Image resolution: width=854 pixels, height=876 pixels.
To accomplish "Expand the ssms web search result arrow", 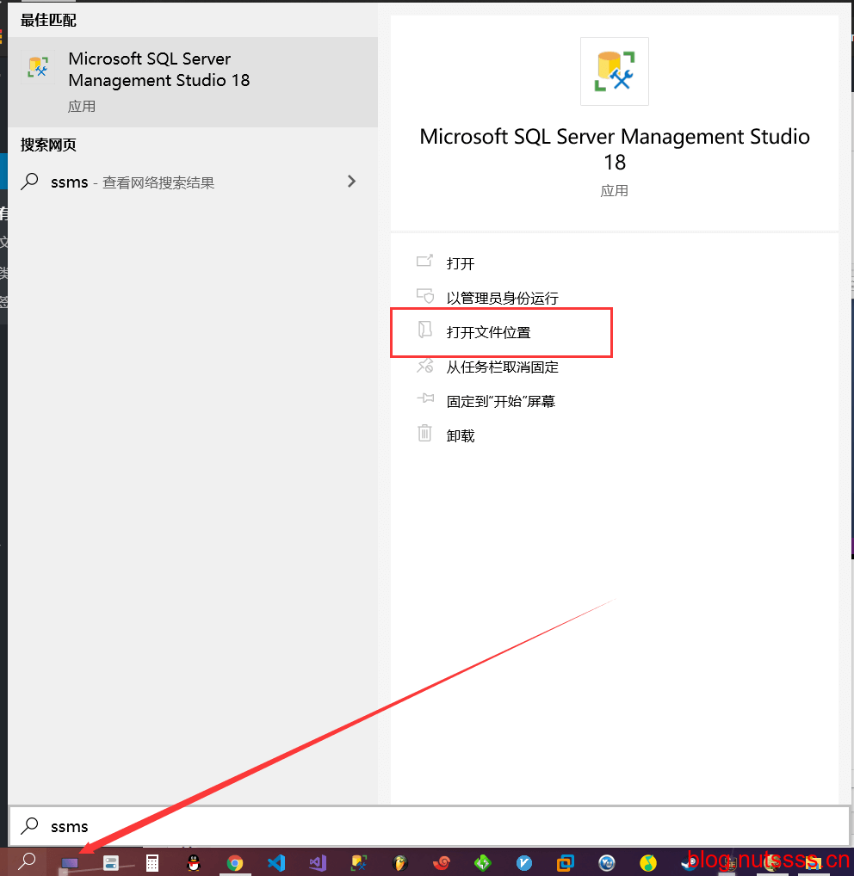I will (x=351, y=182).
